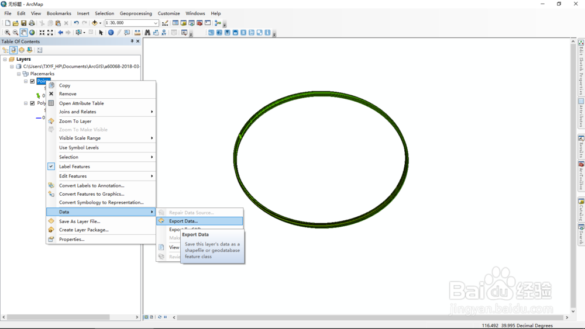The height and width of the screenshot is (329, 585).
Task: Open the Table Of Contents window icon
Action: (x=175, y=23)
